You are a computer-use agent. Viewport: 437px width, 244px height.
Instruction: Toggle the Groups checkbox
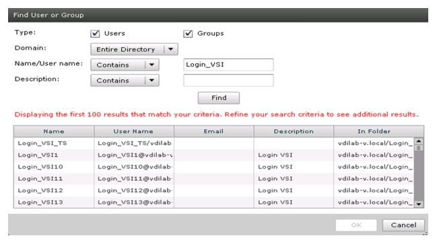tap(188, 34)
